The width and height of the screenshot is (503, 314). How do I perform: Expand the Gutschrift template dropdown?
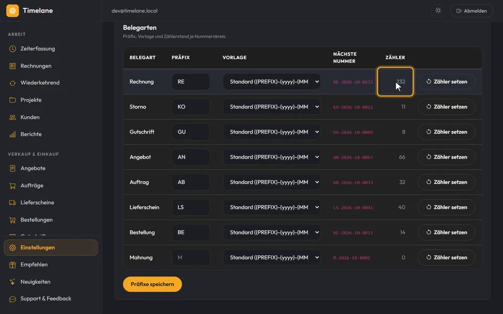(272, 132)
